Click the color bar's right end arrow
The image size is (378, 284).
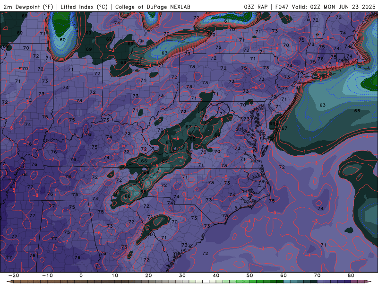point(368,282)
